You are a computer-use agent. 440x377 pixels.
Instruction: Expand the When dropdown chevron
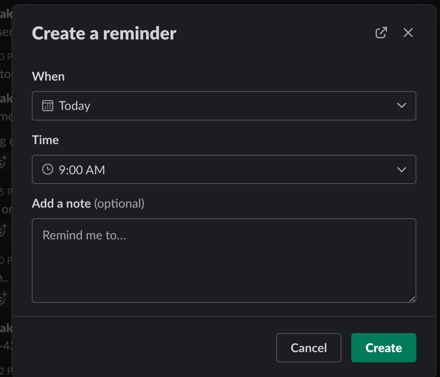pos(401,106)
